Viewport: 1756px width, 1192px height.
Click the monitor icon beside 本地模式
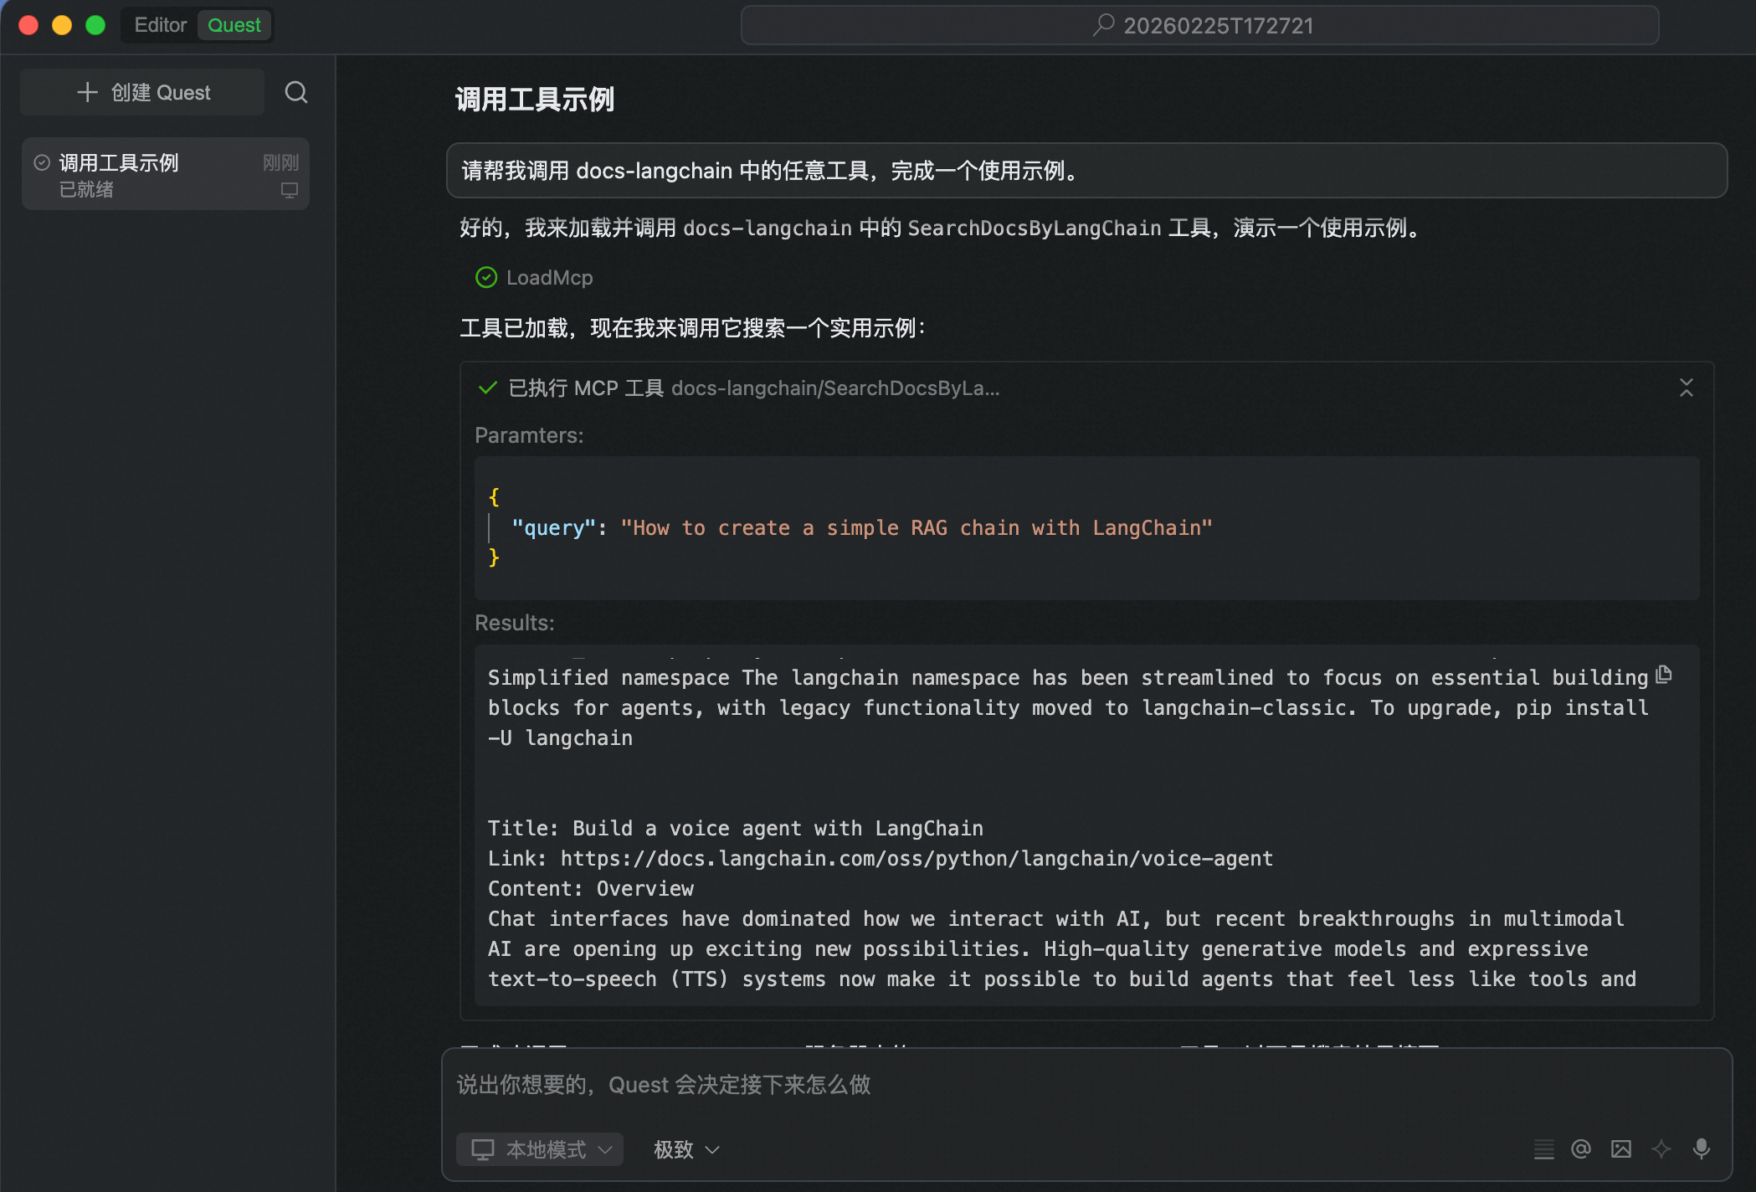pyautogui.click(x=481, y=1149)
